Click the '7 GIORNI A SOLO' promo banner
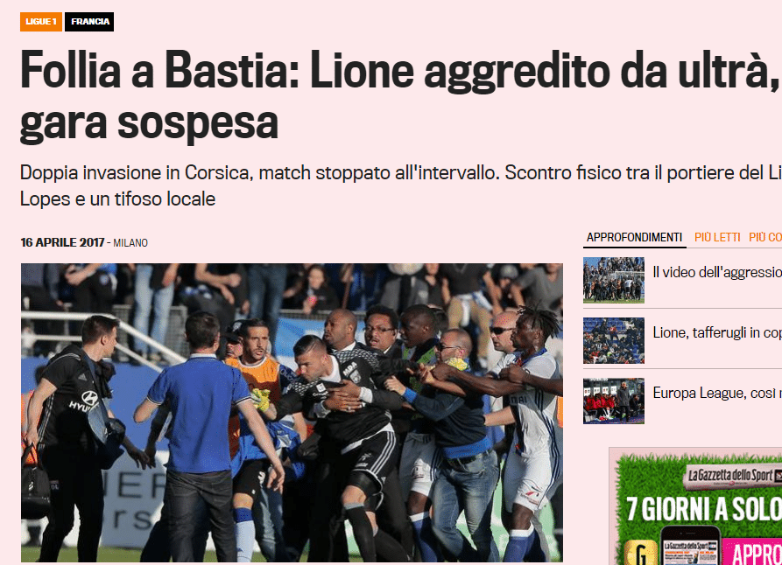This screenshot has height=565, width=782. coord(704,509)
